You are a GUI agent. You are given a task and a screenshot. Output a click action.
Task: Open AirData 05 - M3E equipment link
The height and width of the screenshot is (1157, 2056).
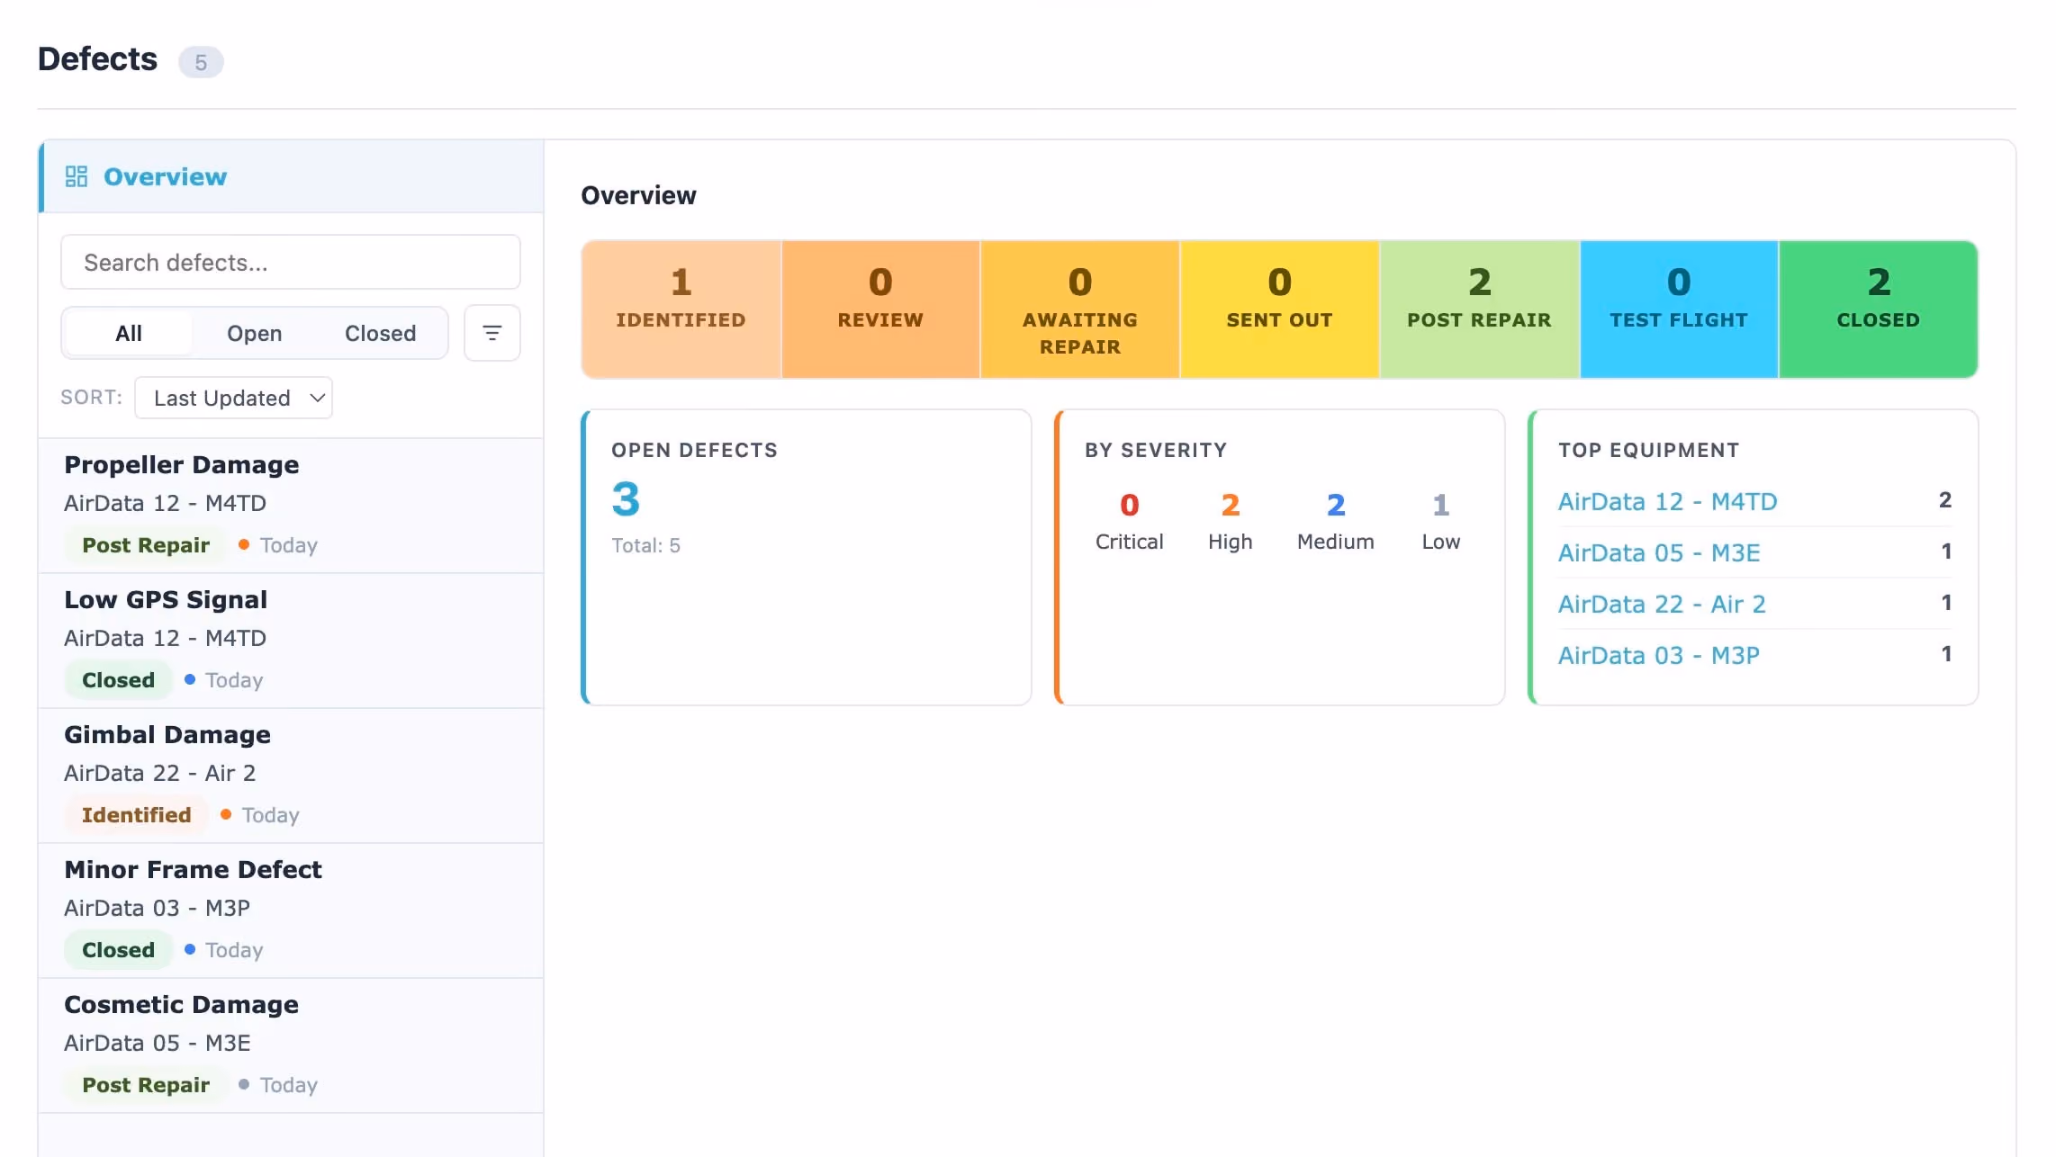pos(1659,552)
